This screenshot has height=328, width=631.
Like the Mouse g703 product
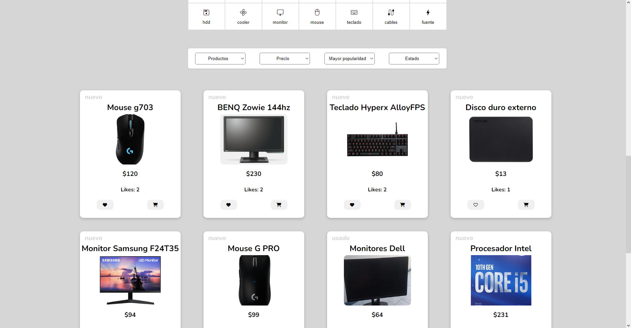click(x=105, y=204)
